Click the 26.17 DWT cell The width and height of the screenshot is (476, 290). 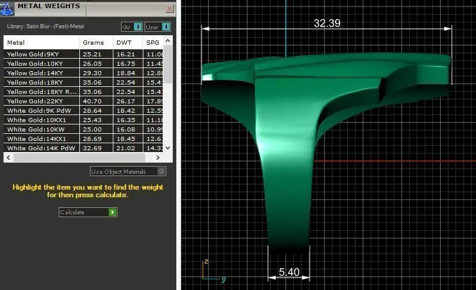pos(128,102)
